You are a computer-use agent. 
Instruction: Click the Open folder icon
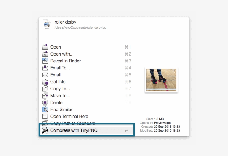click(x=45, y=47)
